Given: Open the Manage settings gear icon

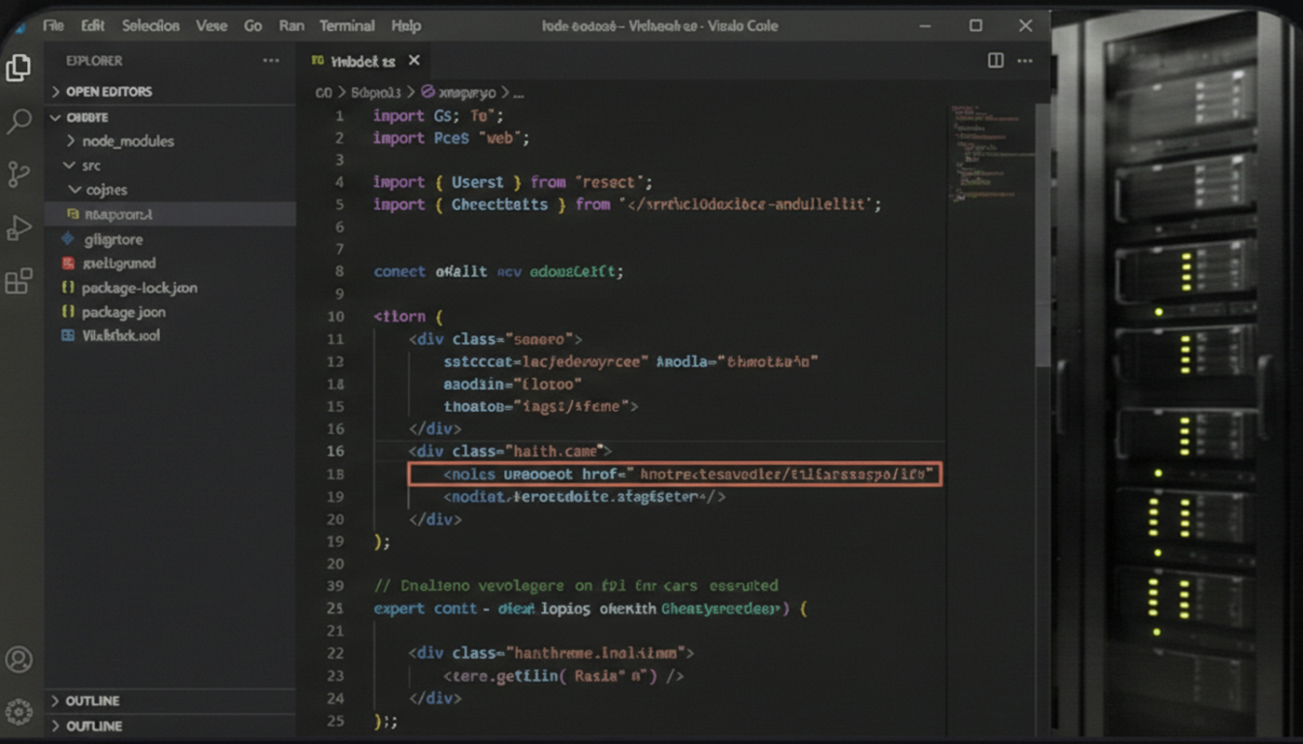Looking at the screenshot, I should click(20, 708).
